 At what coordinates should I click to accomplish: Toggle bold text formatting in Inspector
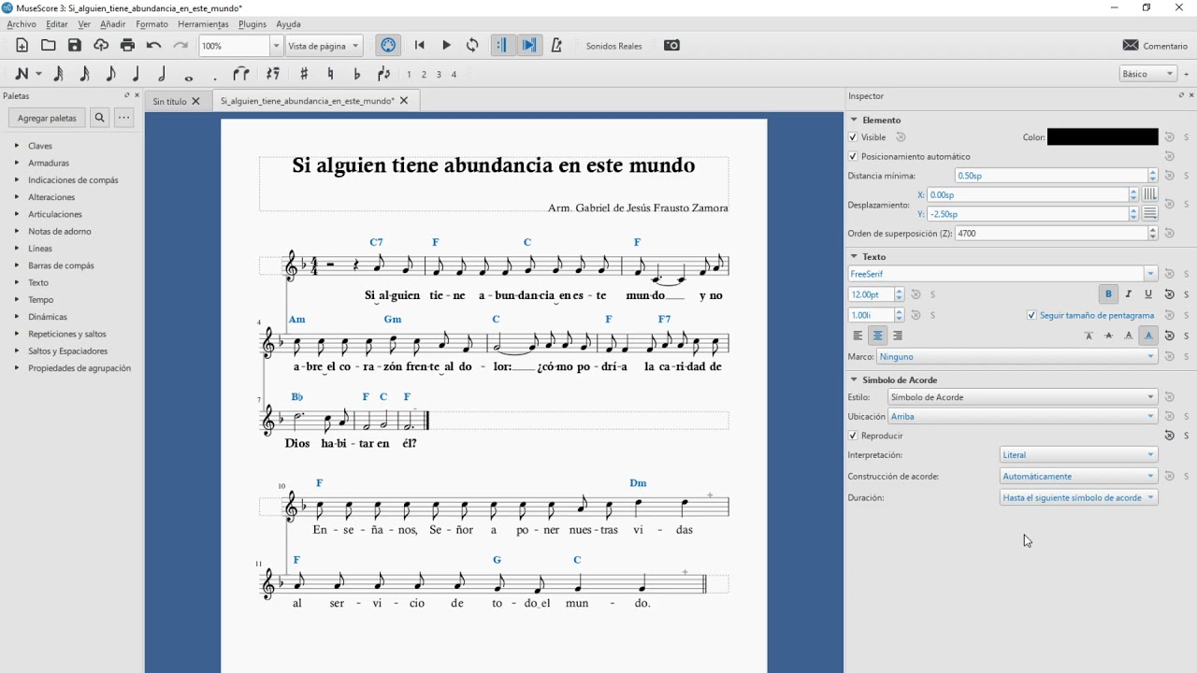tap(1108, 294)
